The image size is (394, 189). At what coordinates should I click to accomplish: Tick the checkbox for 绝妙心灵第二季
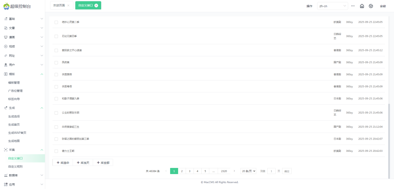56,22
